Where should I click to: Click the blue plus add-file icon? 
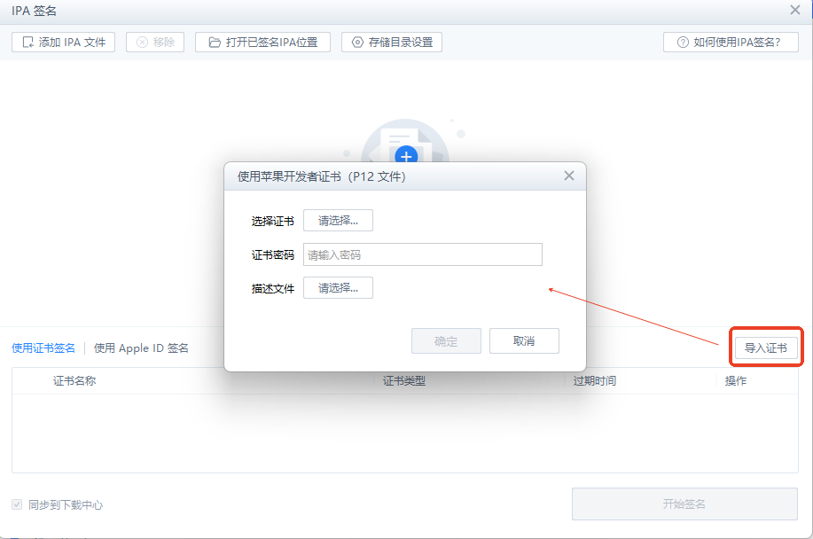[x=406, y=155]
